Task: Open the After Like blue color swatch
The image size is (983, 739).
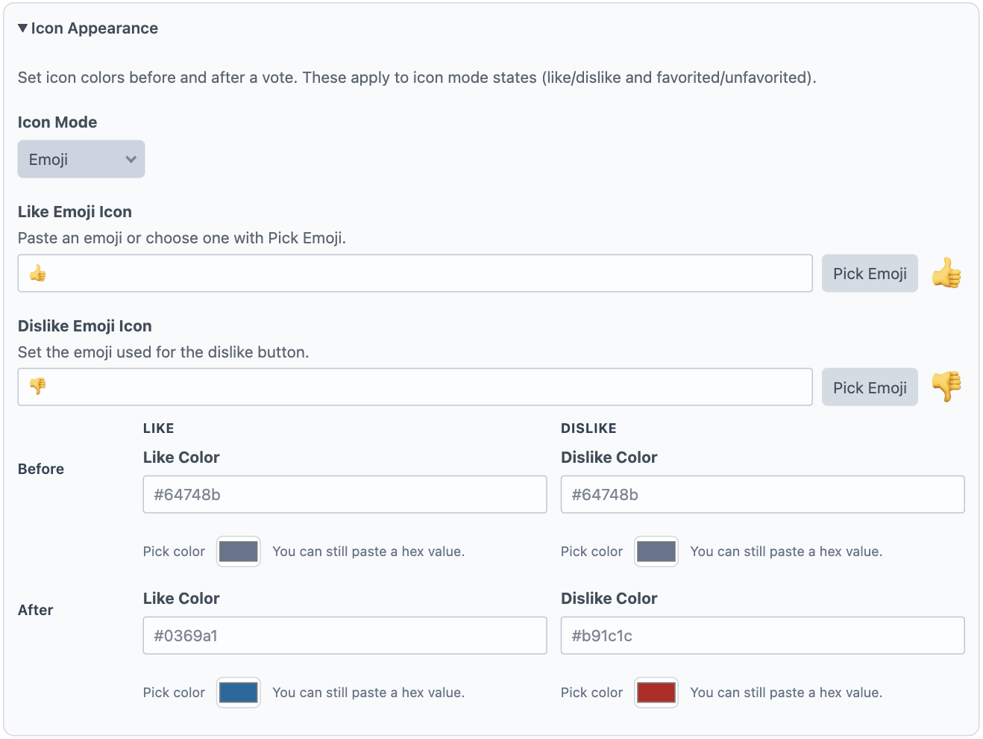Action: click(238, 692)
